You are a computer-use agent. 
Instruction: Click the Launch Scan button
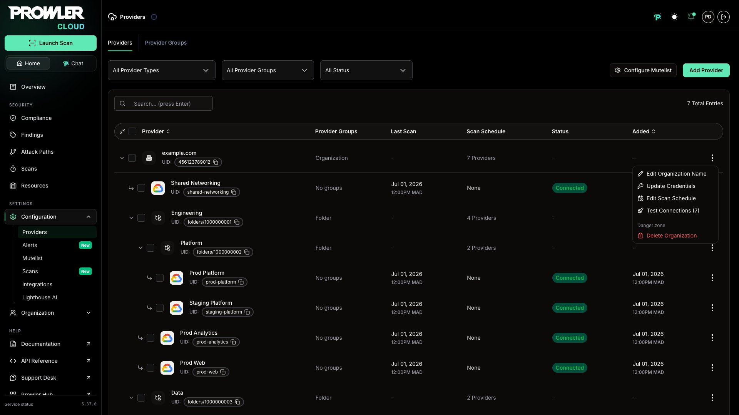[x=50, y=43]
